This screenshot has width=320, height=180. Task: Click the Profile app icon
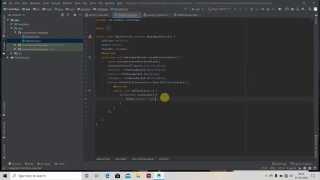(x=262, y=9)
